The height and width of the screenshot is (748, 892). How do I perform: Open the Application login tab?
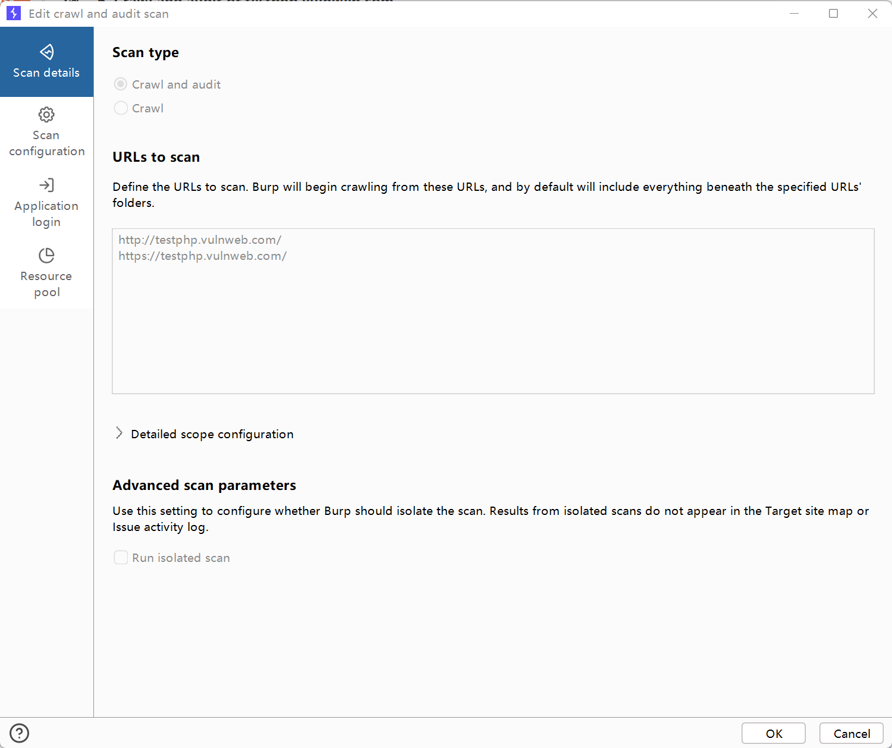pos(46,203)
